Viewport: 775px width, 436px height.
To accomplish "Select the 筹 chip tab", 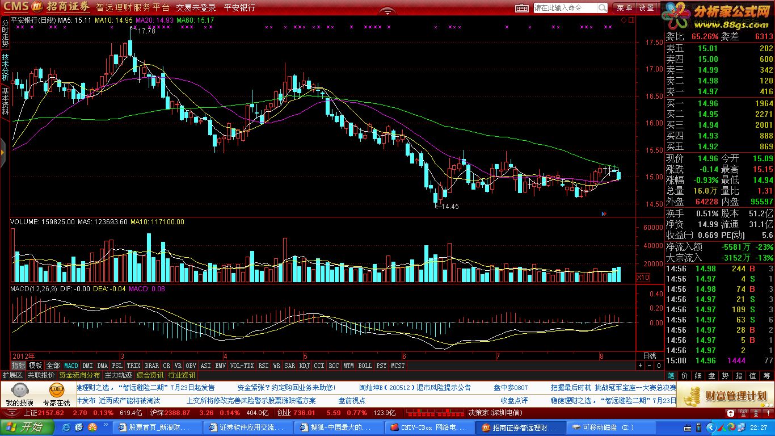I will 766,375.
